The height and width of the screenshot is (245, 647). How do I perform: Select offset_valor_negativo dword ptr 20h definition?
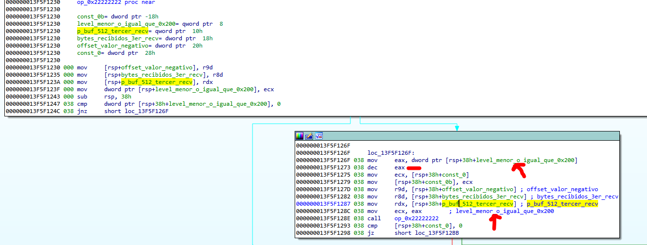(x=140, y=46)
